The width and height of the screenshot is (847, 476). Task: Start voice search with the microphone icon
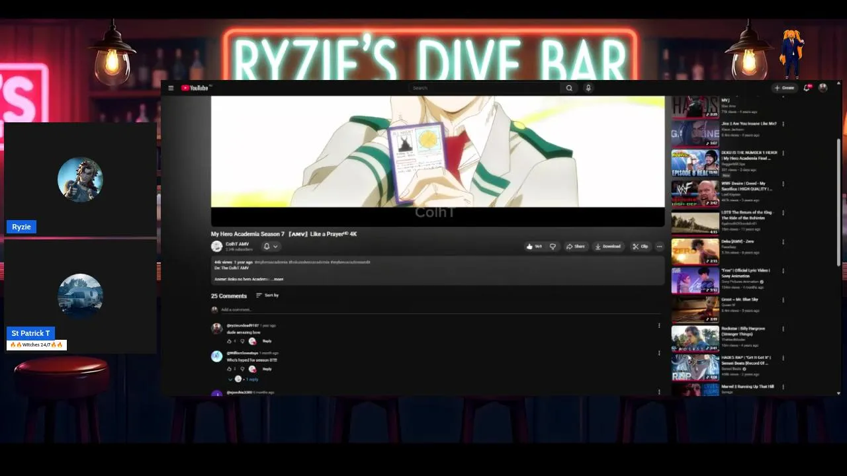[588, 88]
